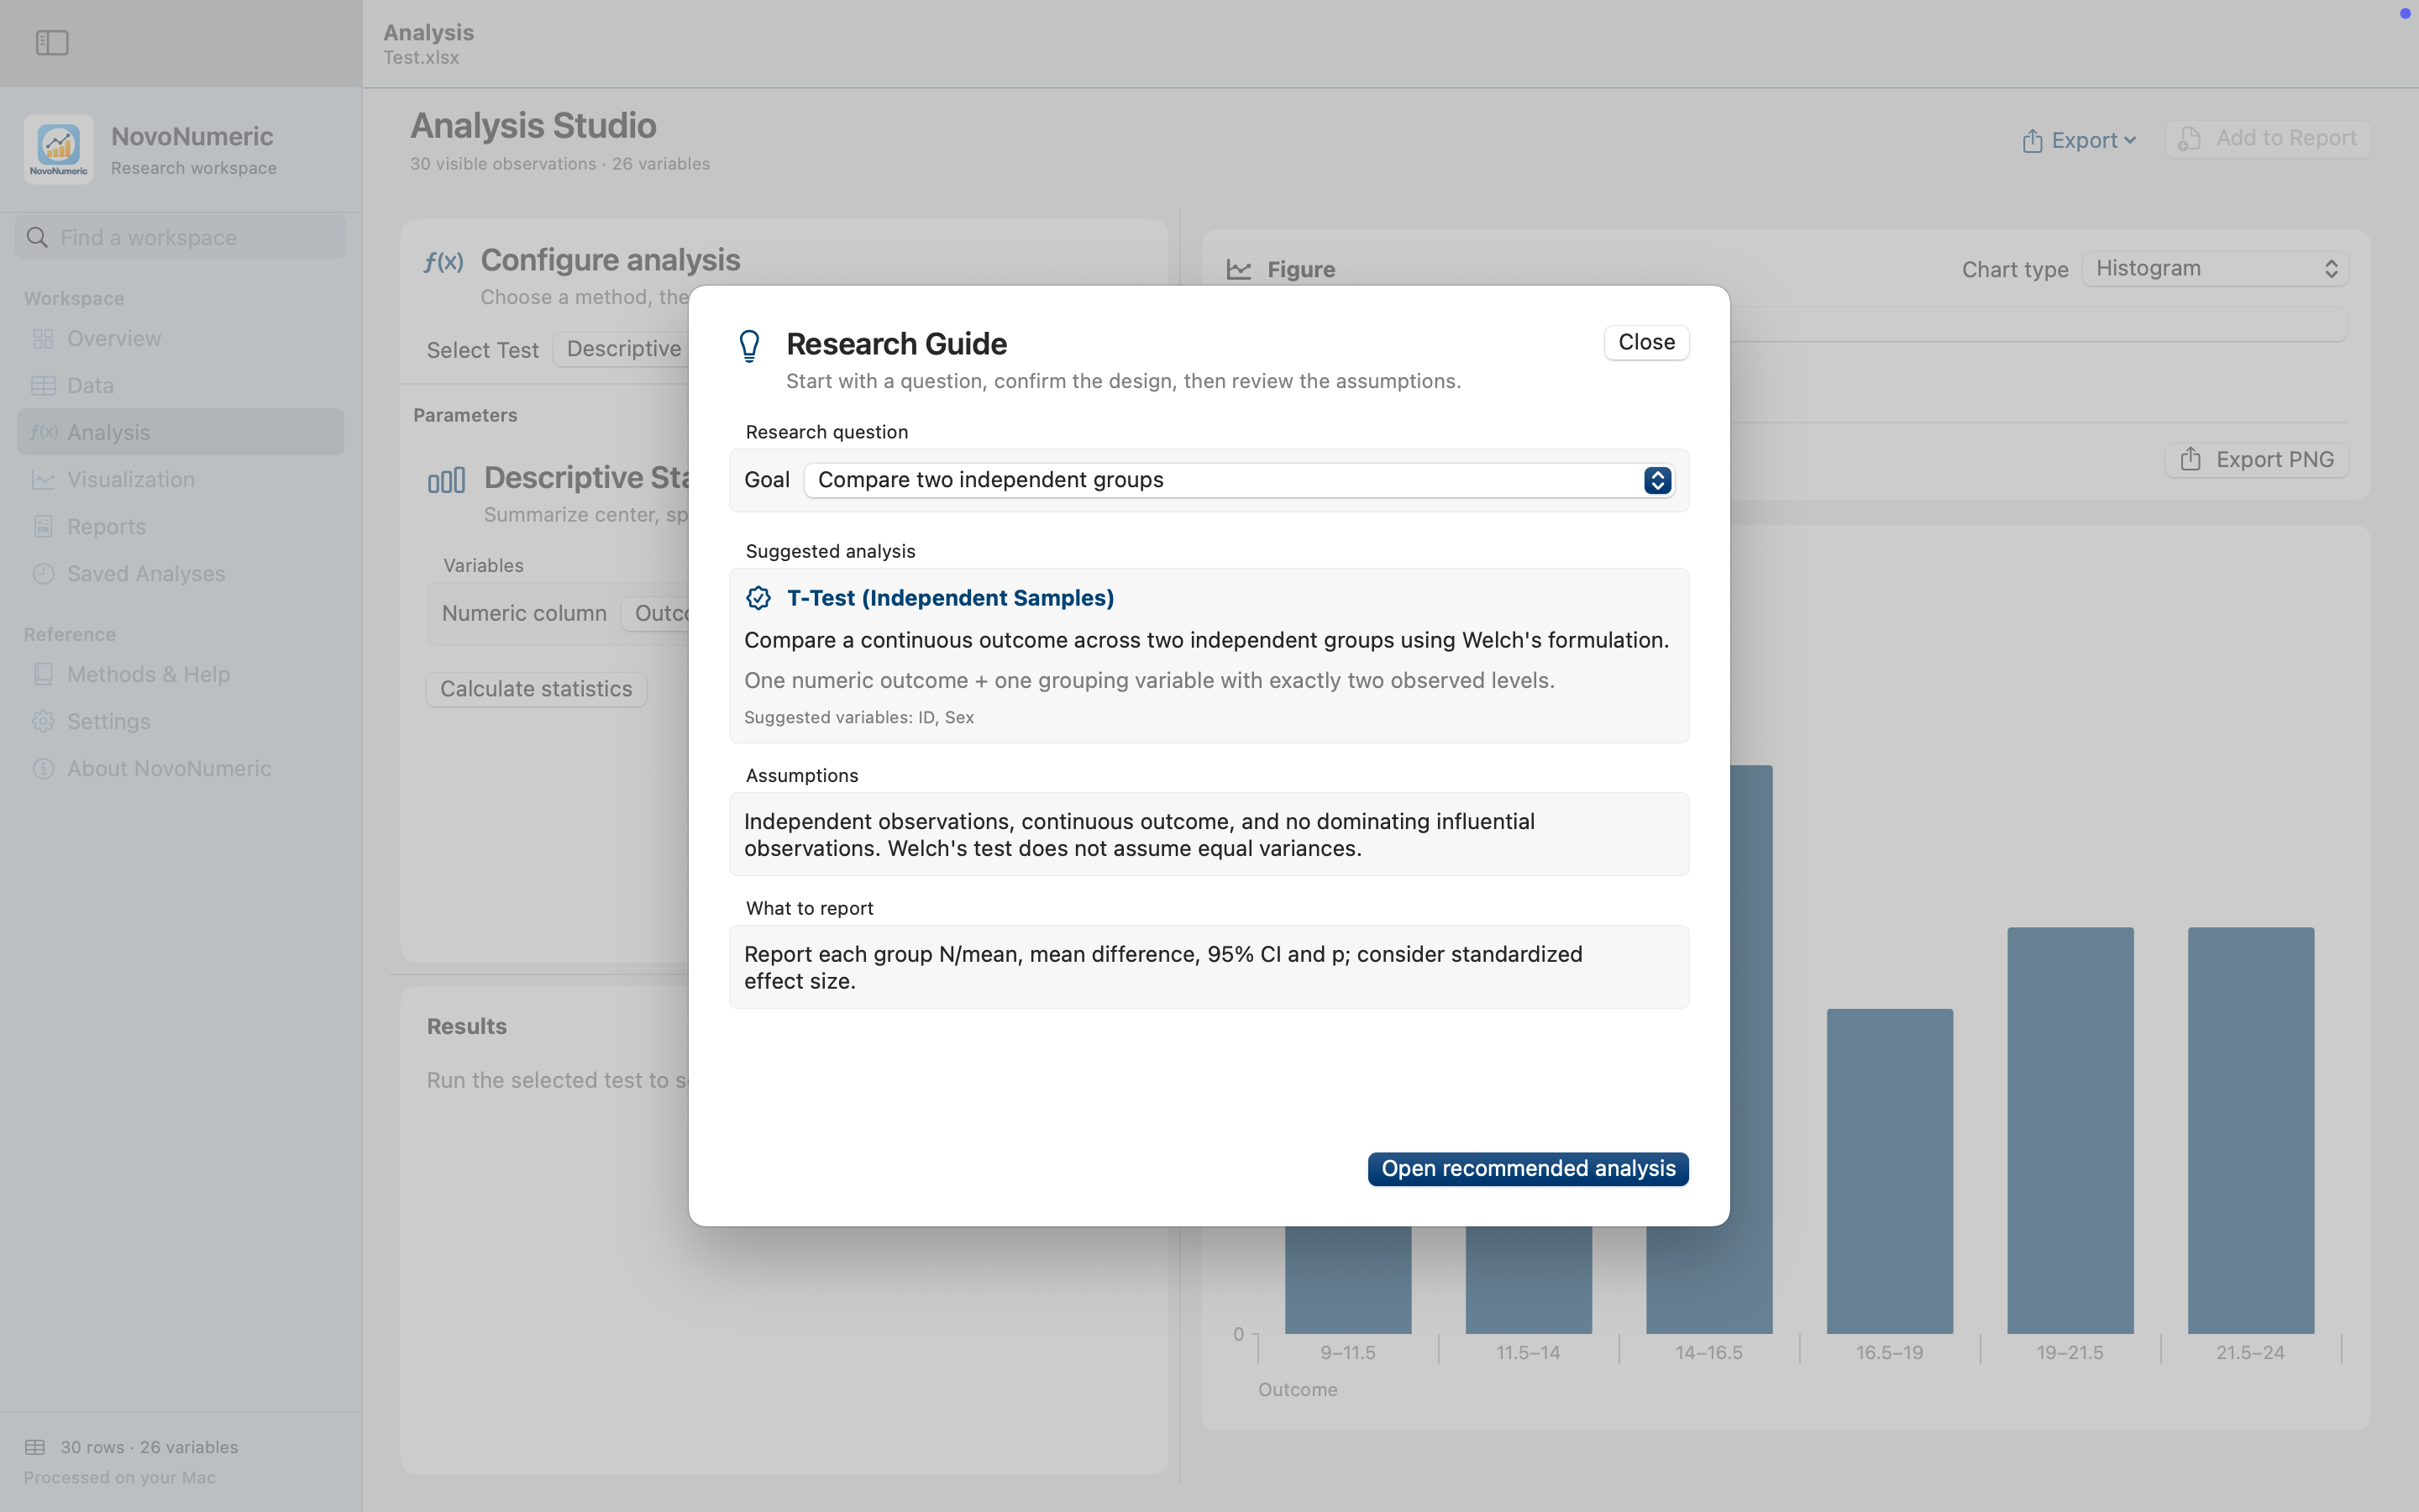This screenshot has width=2419, height=1512.
Task: Click the Methods & Help book icon
Action: [x=43, y=675]
